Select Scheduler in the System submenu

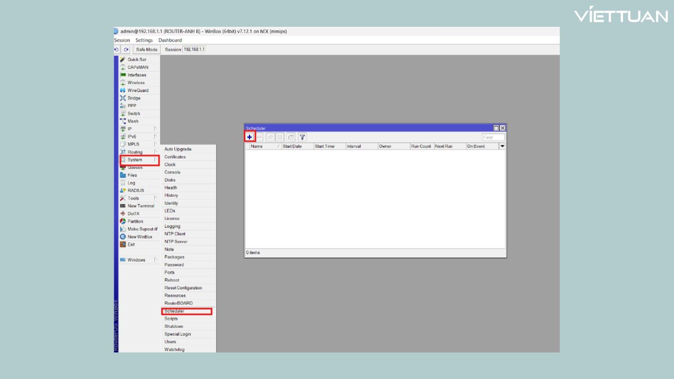point(174,311)
